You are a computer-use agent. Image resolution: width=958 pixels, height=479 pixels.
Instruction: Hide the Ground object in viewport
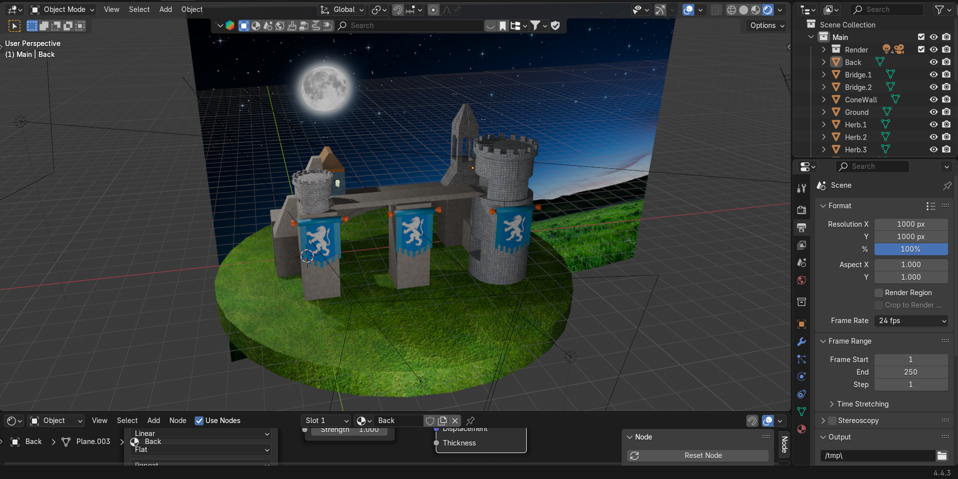[x=933, y=112]
